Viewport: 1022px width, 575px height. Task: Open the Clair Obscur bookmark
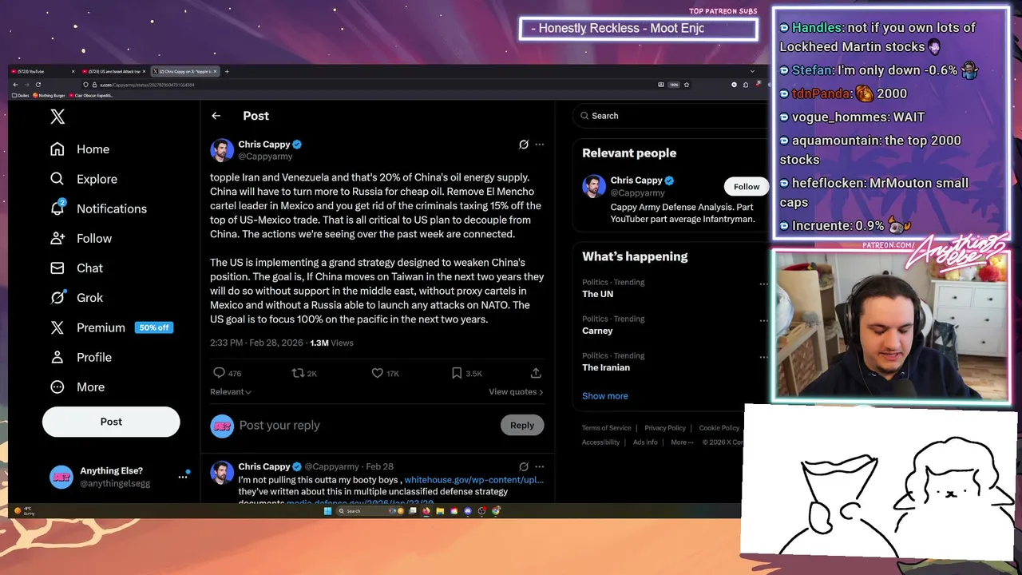pos(91,96)
